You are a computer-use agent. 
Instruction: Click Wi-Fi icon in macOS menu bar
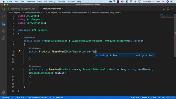131,1
